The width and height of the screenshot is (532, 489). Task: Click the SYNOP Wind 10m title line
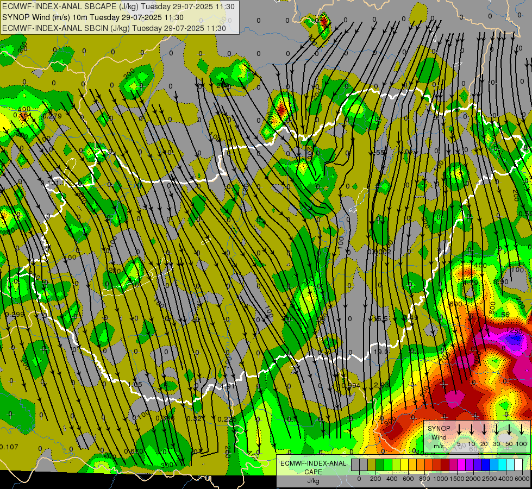(92, 17)
